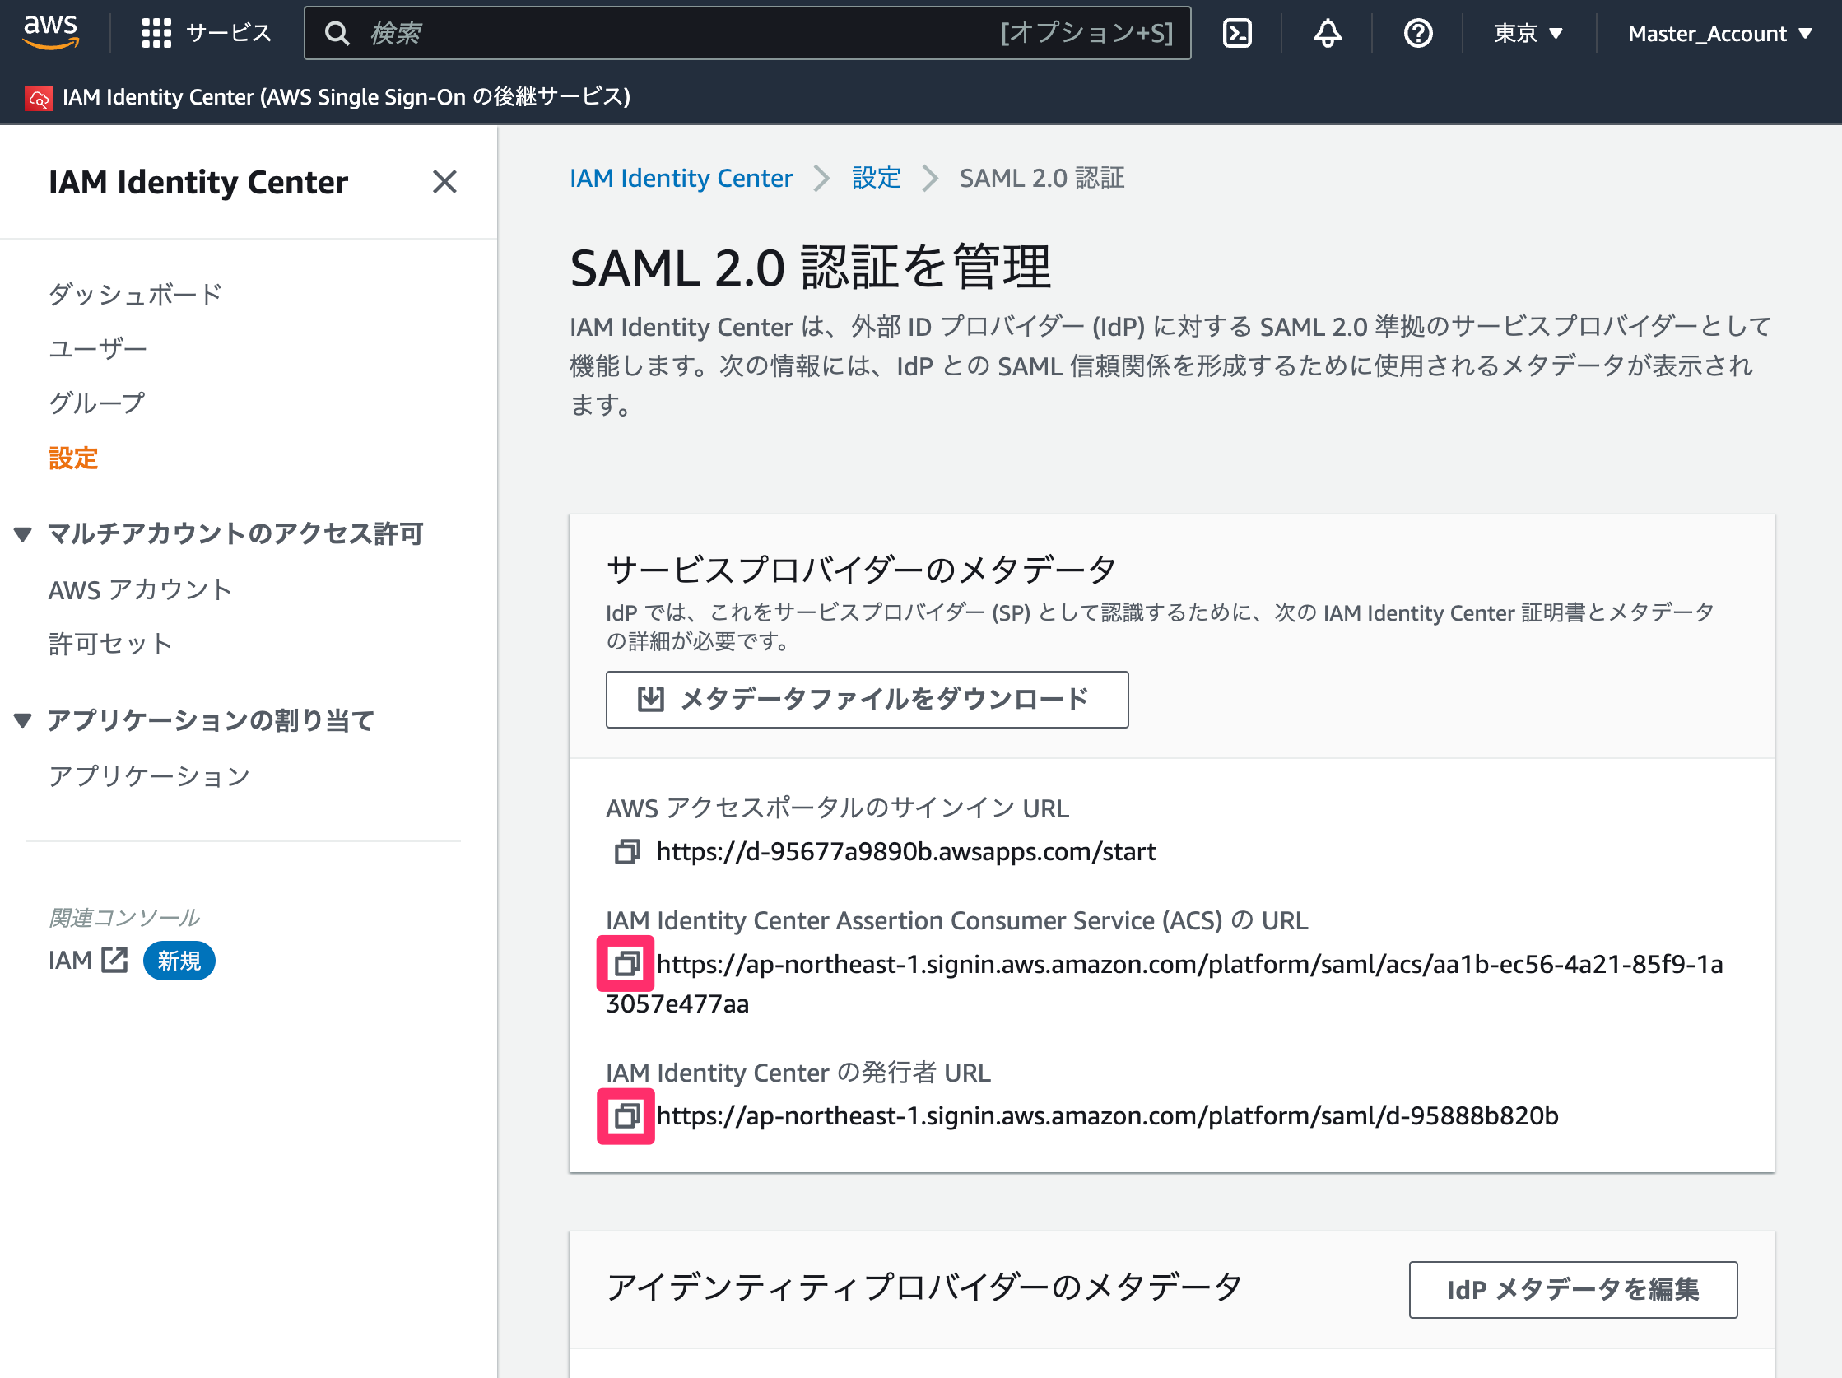Open the help question mark icon
This screenshot has height=1378, width=1842.
(1417, 33)
